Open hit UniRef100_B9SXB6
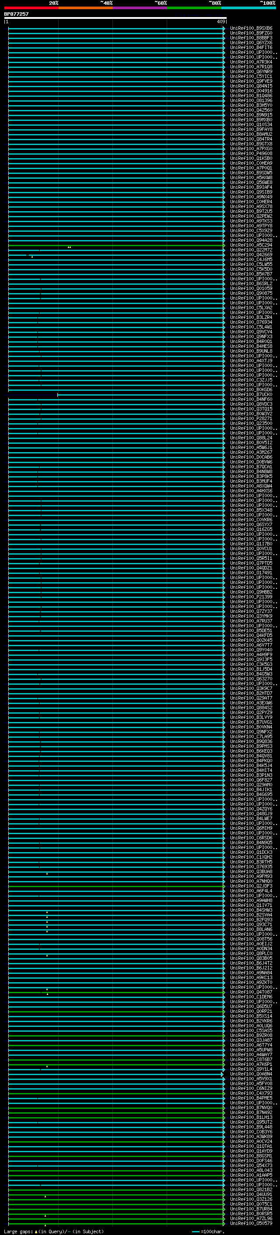Viewport: 280px width, 1235px height. coord(251,28)
